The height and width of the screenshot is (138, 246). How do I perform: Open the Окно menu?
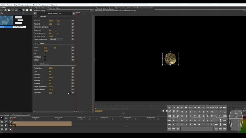coord(35,5)
